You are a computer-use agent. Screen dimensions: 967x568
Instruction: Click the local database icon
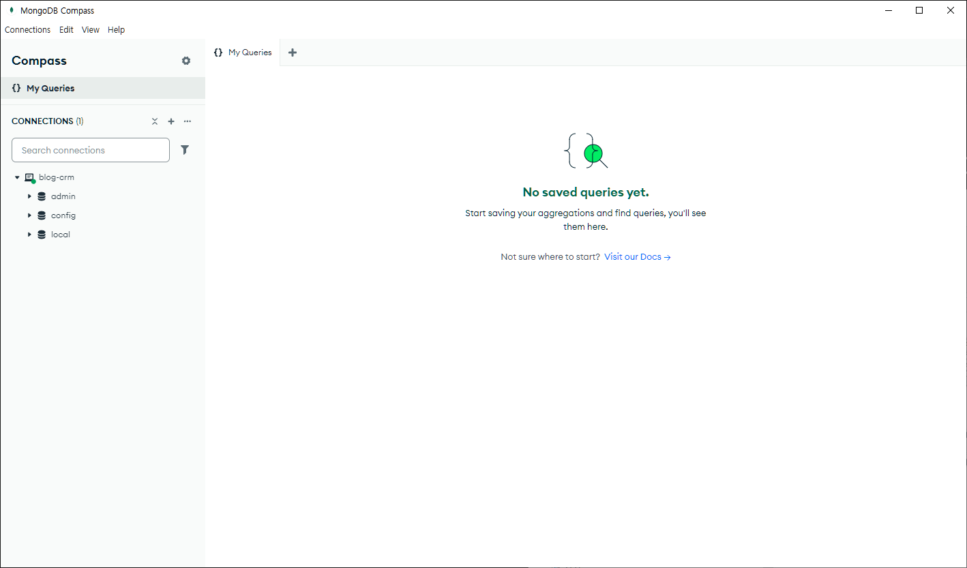[42, 235]
